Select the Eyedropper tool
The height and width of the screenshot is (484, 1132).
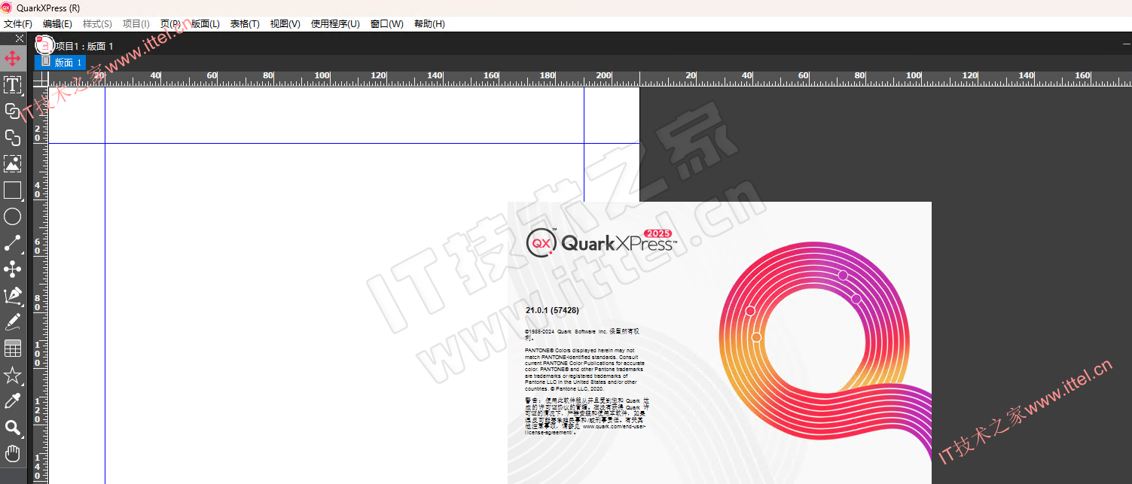pyautogui.click(x=12, y=401)
